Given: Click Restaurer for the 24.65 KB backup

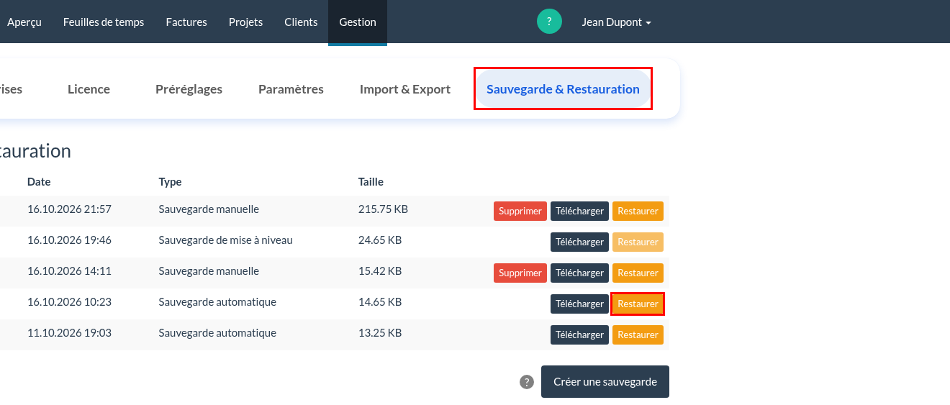Looking at the screenshot, I should (x=638, y=242).
